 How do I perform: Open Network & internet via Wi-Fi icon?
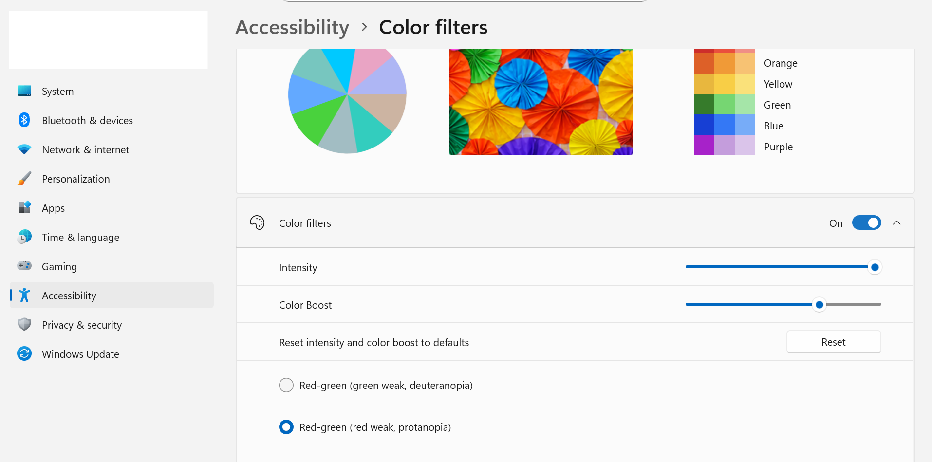tap(24, 149)
